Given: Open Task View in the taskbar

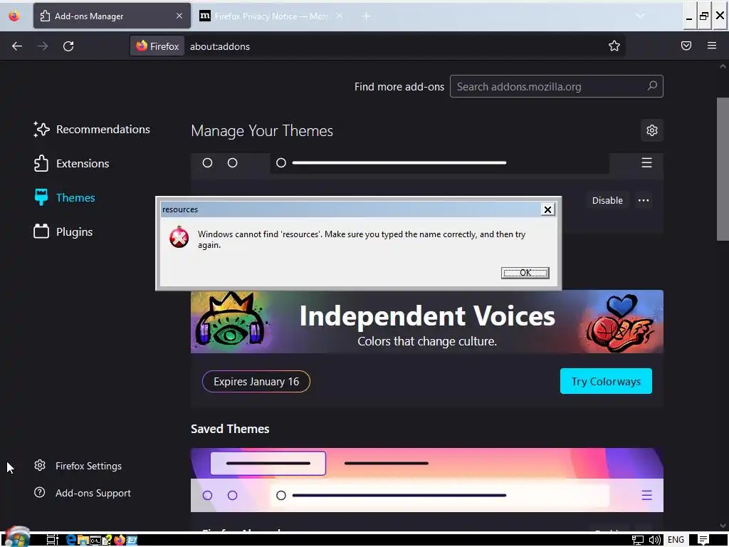Looking at the screenshot, I should (x=53, y=540).
